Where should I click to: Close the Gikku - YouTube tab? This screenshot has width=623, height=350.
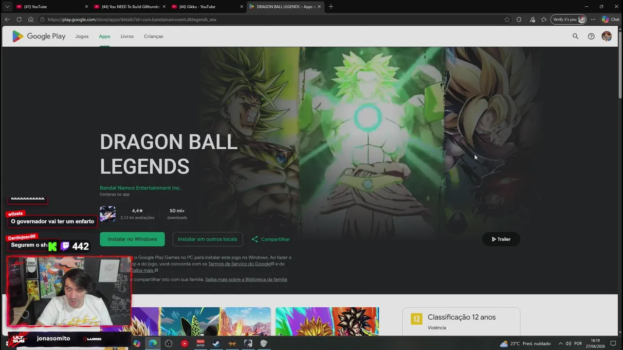tap(241, 6)
